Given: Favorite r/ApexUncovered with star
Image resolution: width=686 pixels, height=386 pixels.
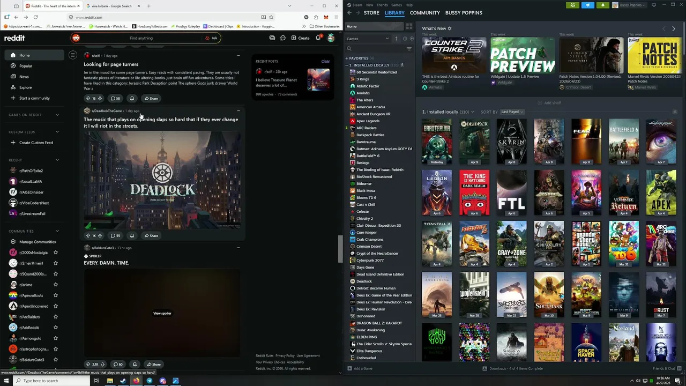Looking at the screenshot, I should pyautogui.click(x=56, y=306).
